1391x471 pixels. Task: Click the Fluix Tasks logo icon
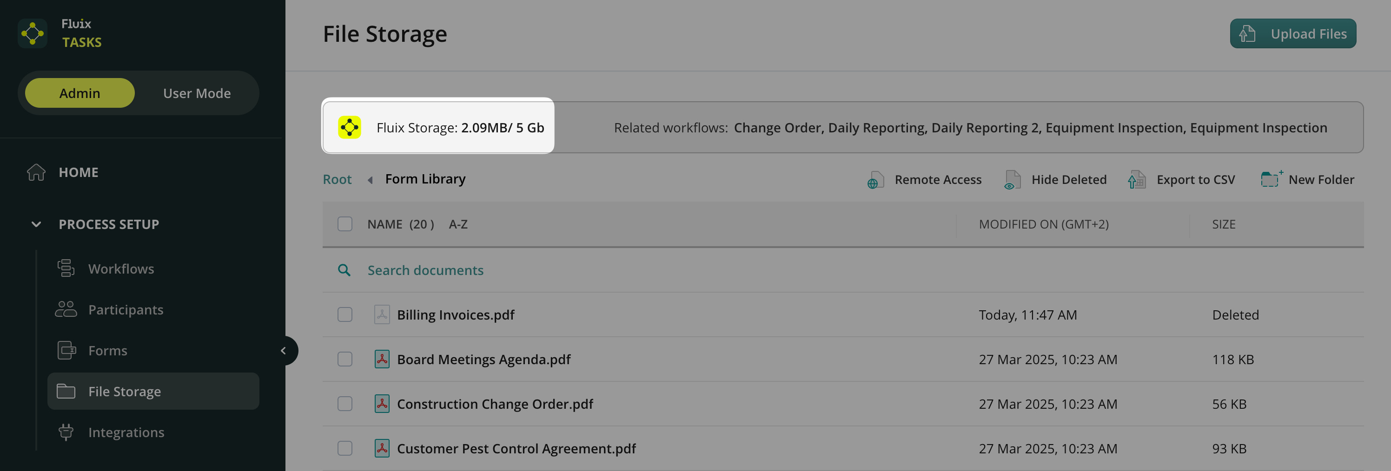[33, 33]
